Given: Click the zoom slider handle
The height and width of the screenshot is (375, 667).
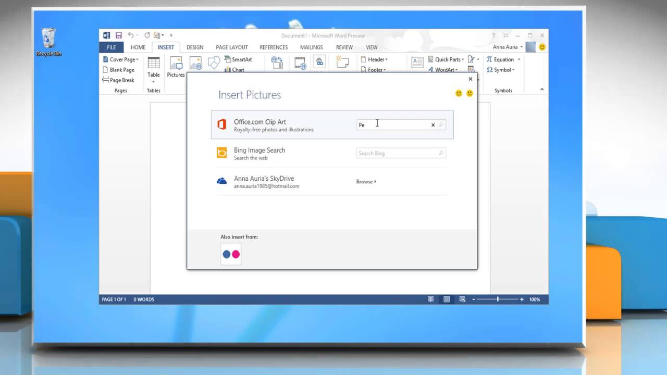Looking at the screenshot, I should coord(498,299).
